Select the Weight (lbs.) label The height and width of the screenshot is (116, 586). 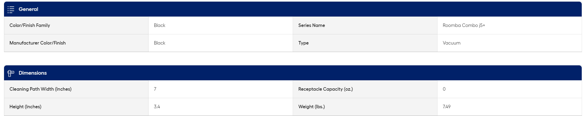click(311, 107)
